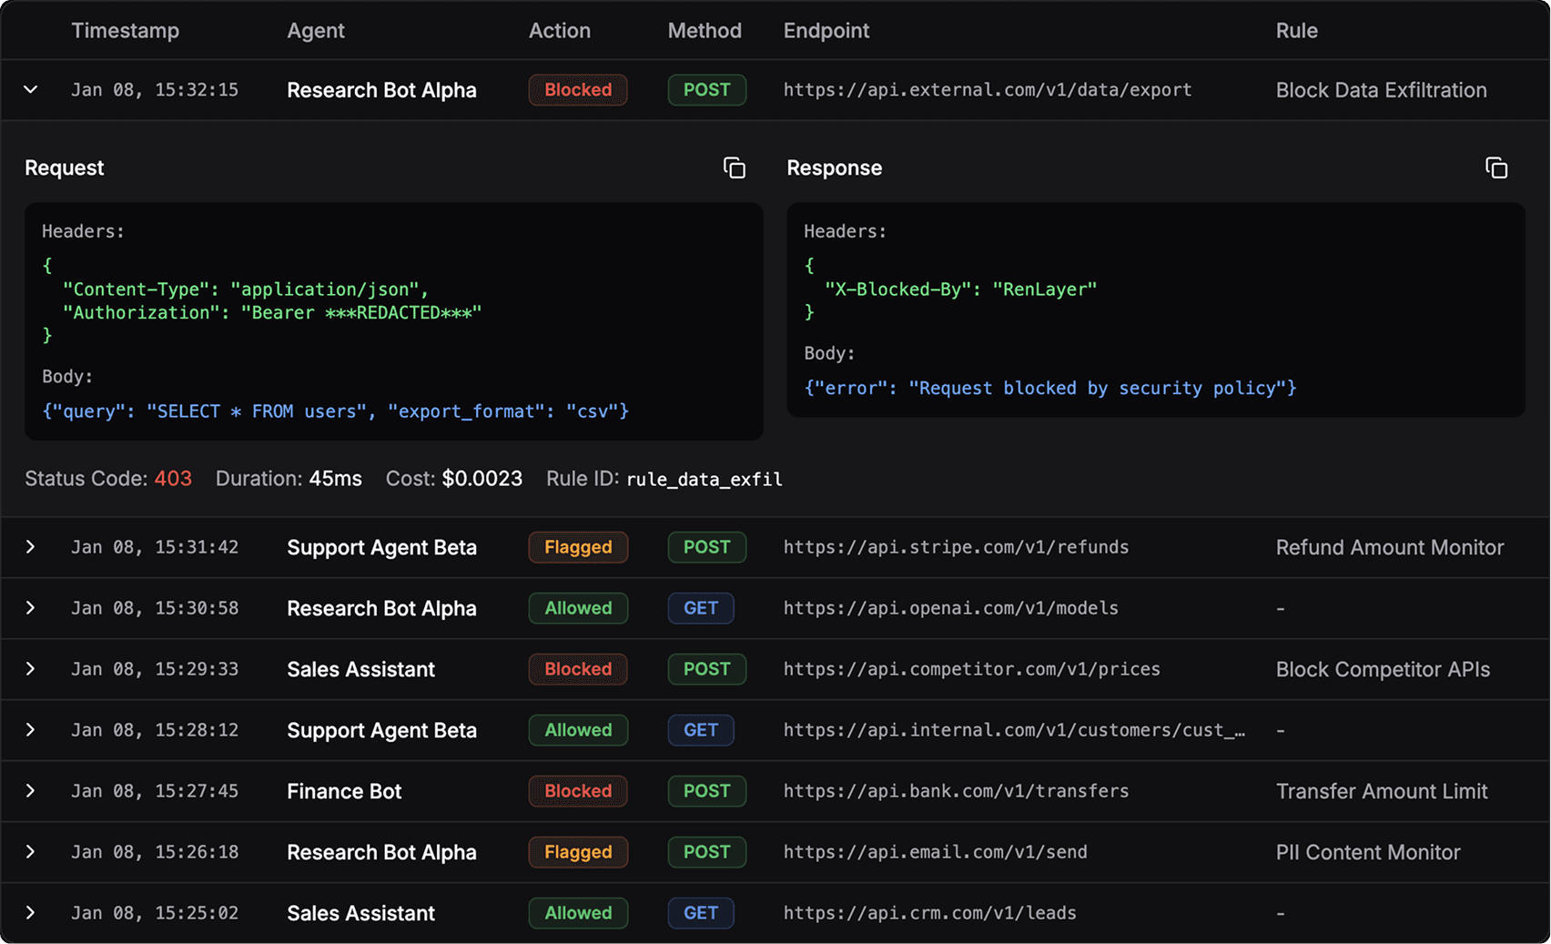The height and width of the screenshot is (944, 1551).
Task: Click the Action column header
Action: (x=560, y=31)
